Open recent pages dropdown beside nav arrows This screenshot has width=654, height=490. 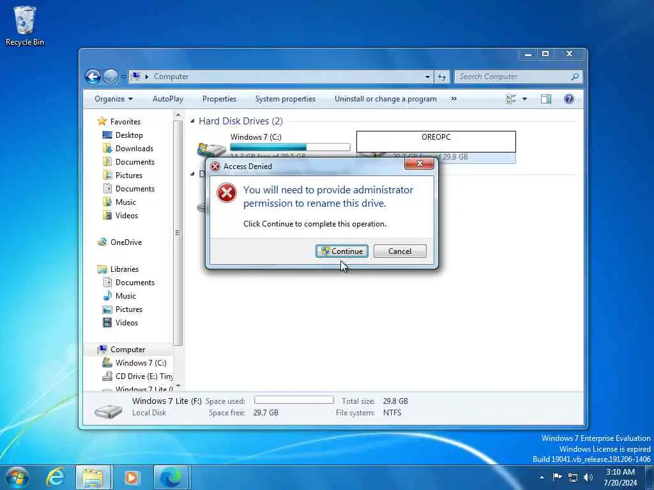(x=123, y=77)
